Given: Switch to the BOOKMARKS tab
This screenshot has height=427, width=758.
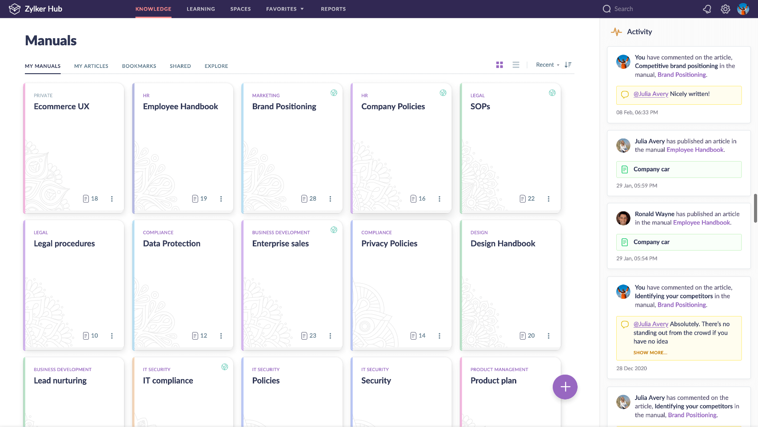Looking at the screenshot, I should 139,66.
